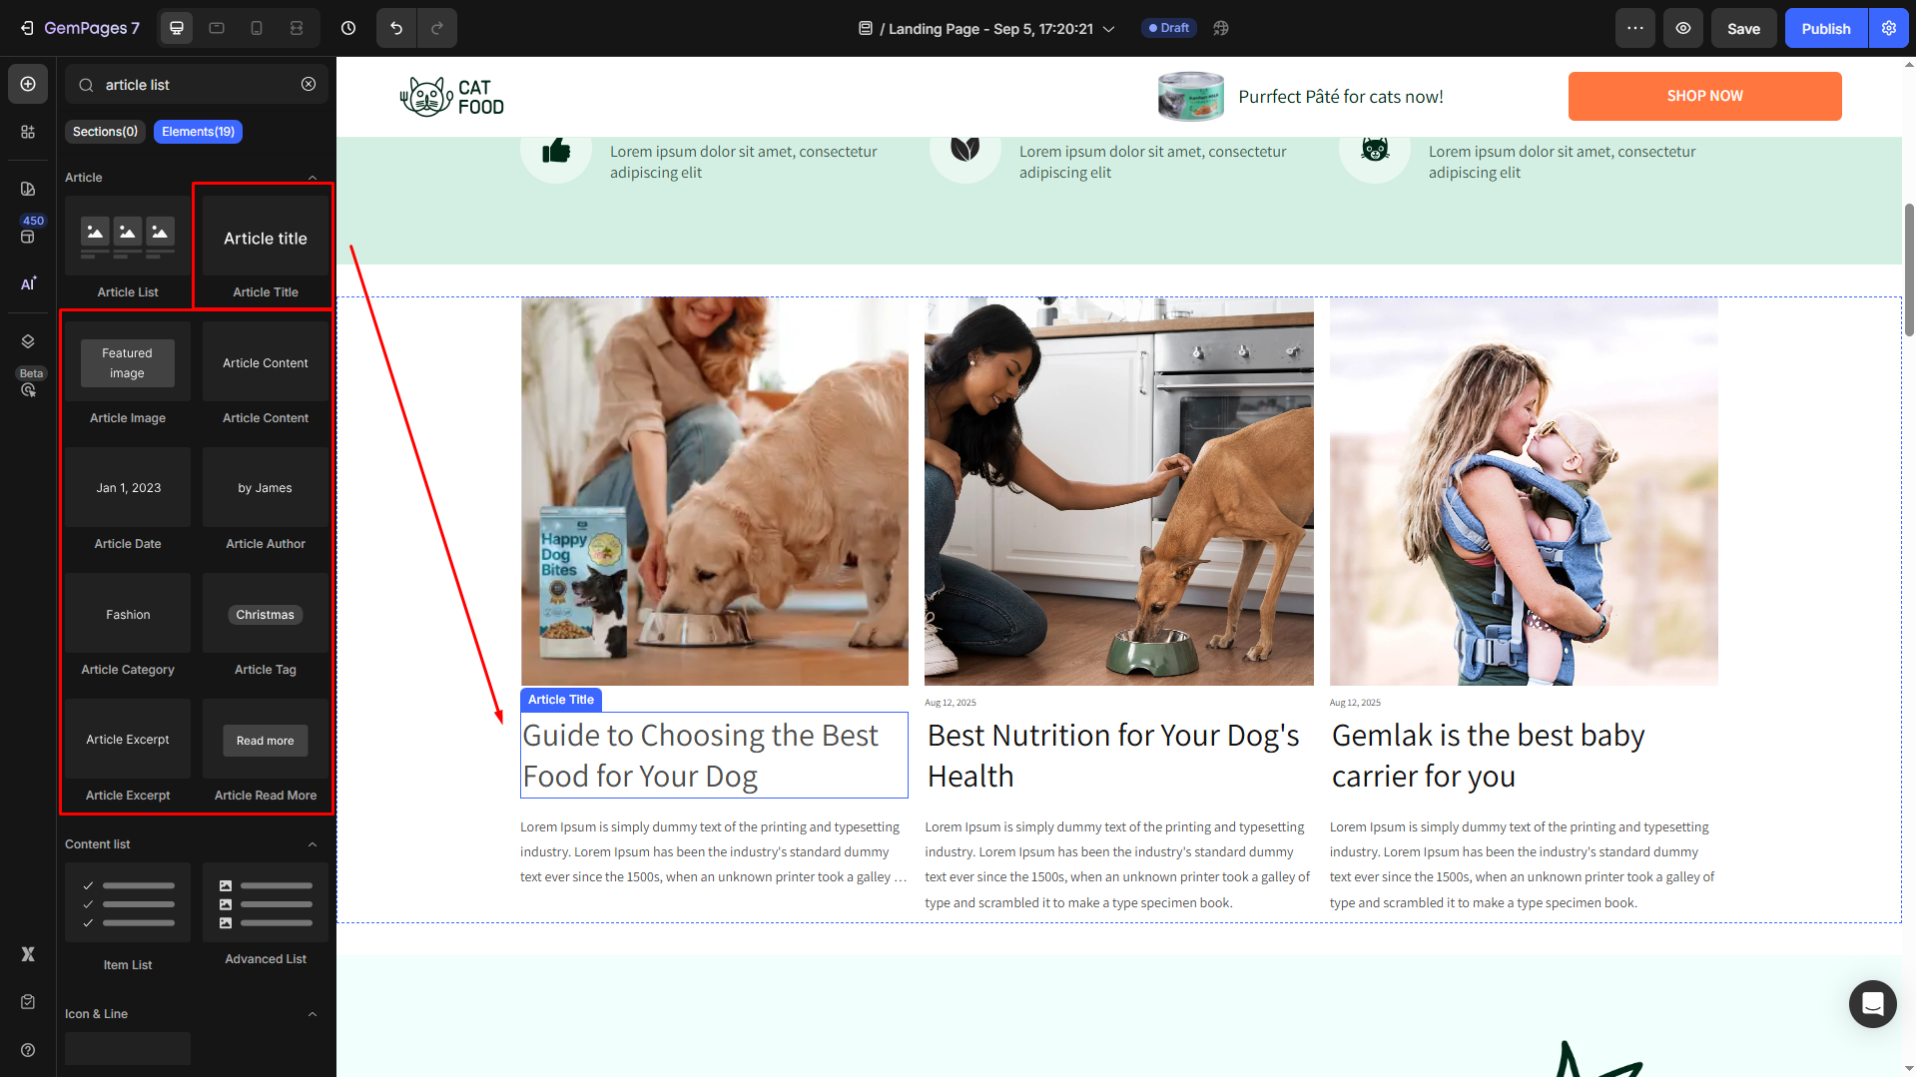
Task: Open the layers panel icon
Action: tap(28, 341)
